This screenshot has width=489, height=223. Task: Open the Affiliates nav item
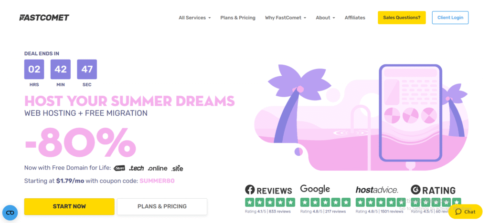tap(355, 18)
